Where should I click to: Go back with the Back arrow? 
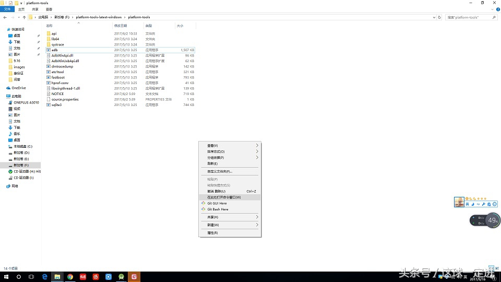5,17
